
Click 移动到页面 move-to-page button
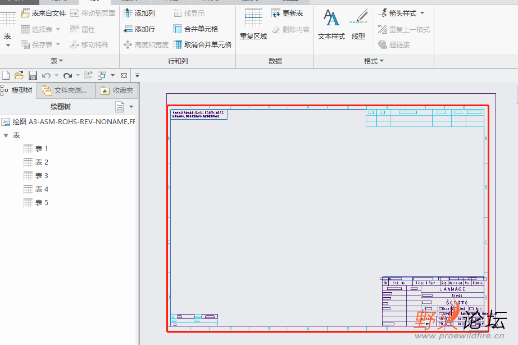point(93,13)
